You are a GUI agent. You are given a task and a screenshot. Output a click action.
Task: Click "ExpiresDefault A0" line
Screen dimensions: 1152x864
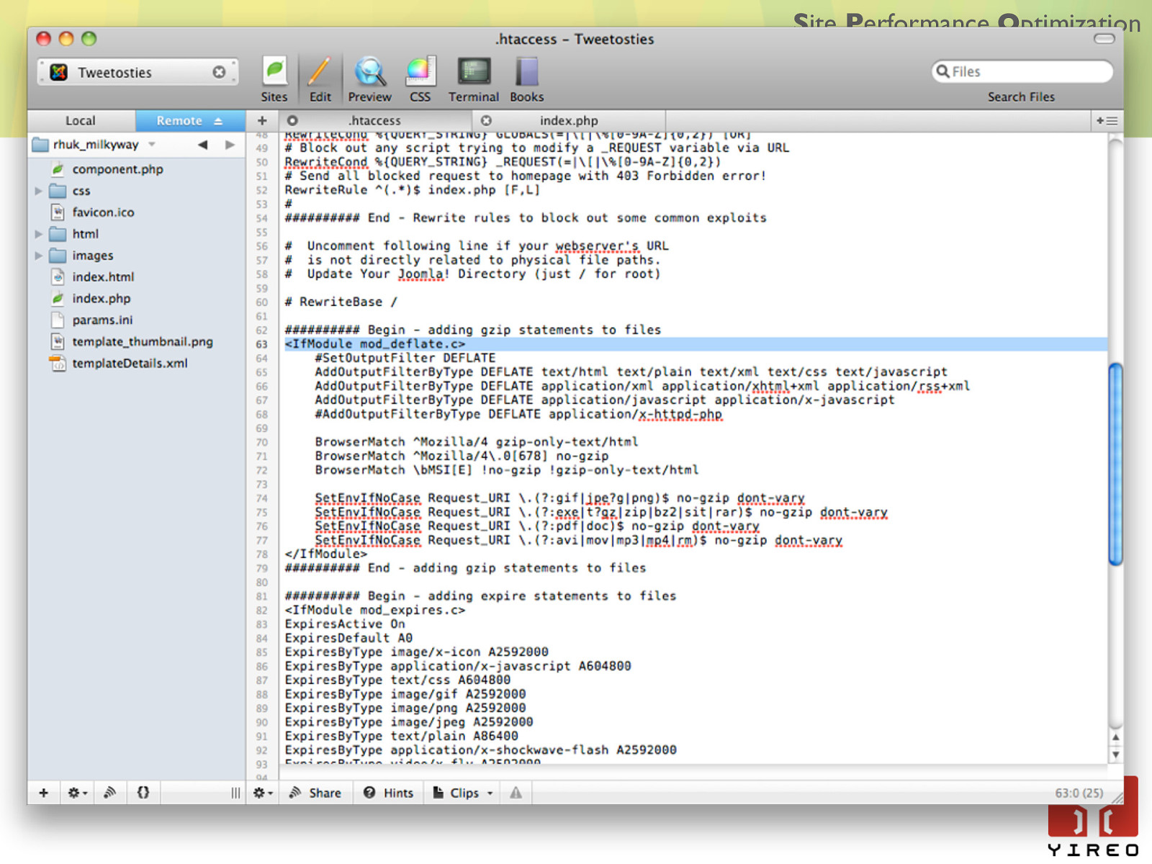pyautogui.click(x=348, y=638)
